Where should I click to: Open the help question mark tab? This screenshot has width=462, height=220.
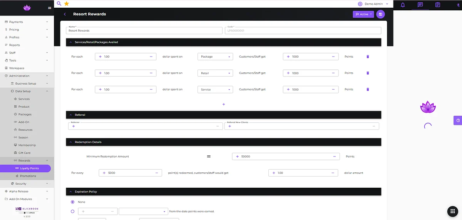(x=458, y=120)
